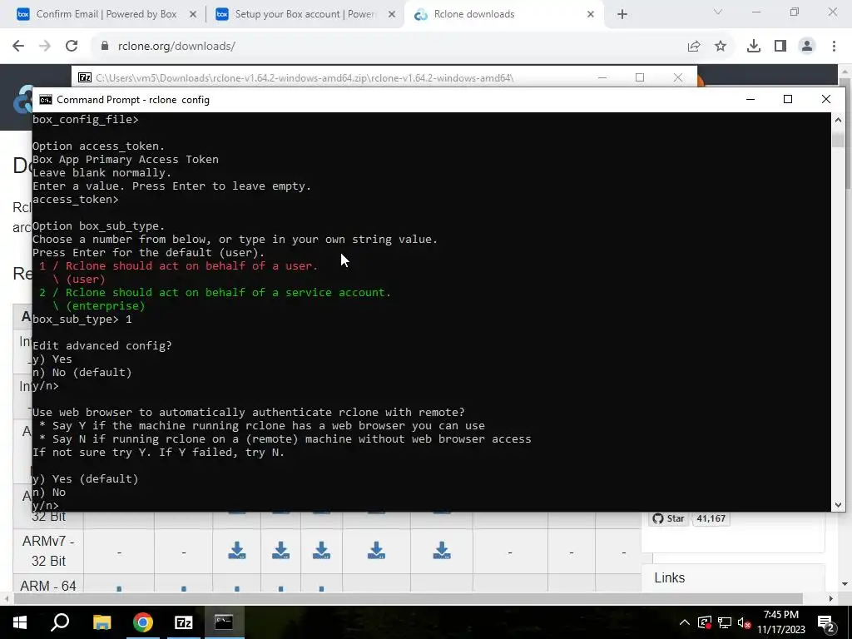
Task: Open Chrome tab search chevron
Action: (x=718, y=12)
